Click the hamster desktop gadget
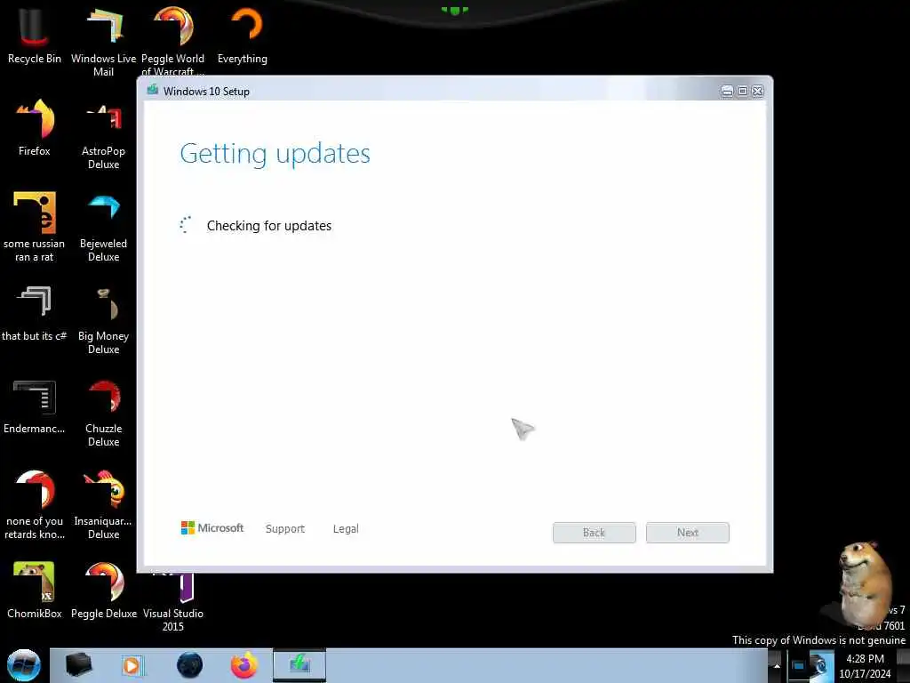Viewport: 910px width, 683px height. [864, 583]
